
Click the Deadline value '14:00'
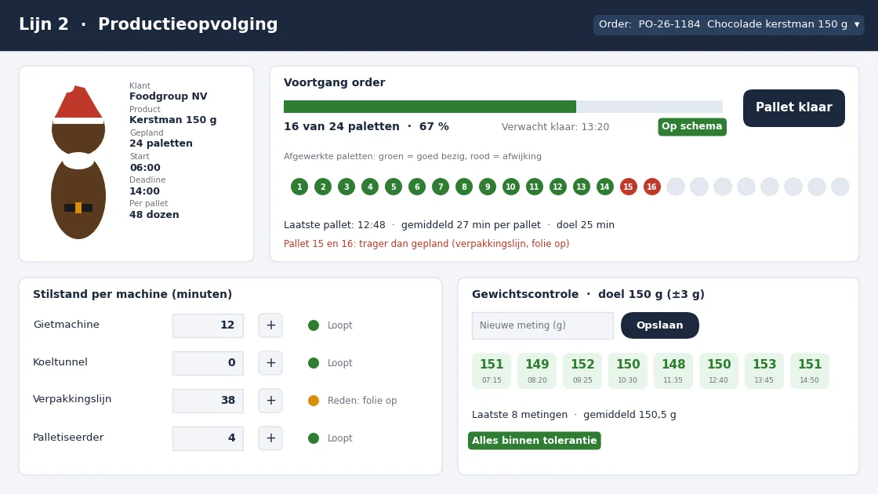(144, 191)
